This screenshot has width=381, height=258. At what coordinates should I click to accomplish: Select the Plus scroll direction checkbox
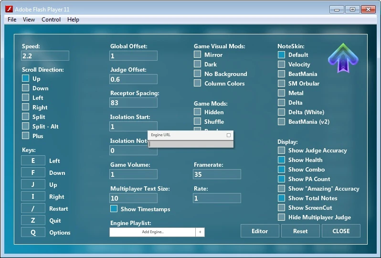click(x=25, y=136)
